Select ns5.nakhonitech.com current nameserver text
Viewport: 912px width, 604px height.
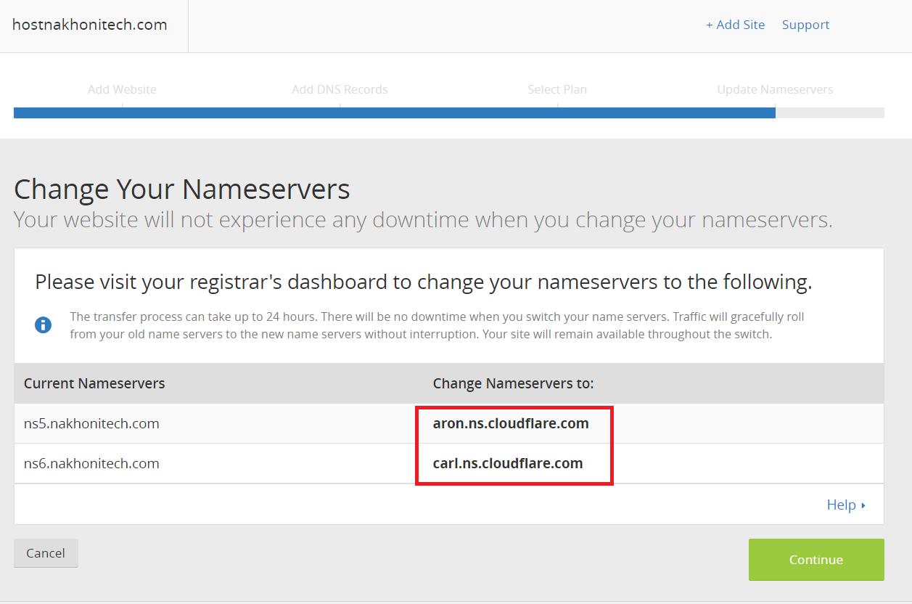pyautogui.click(x=91, y=423)
